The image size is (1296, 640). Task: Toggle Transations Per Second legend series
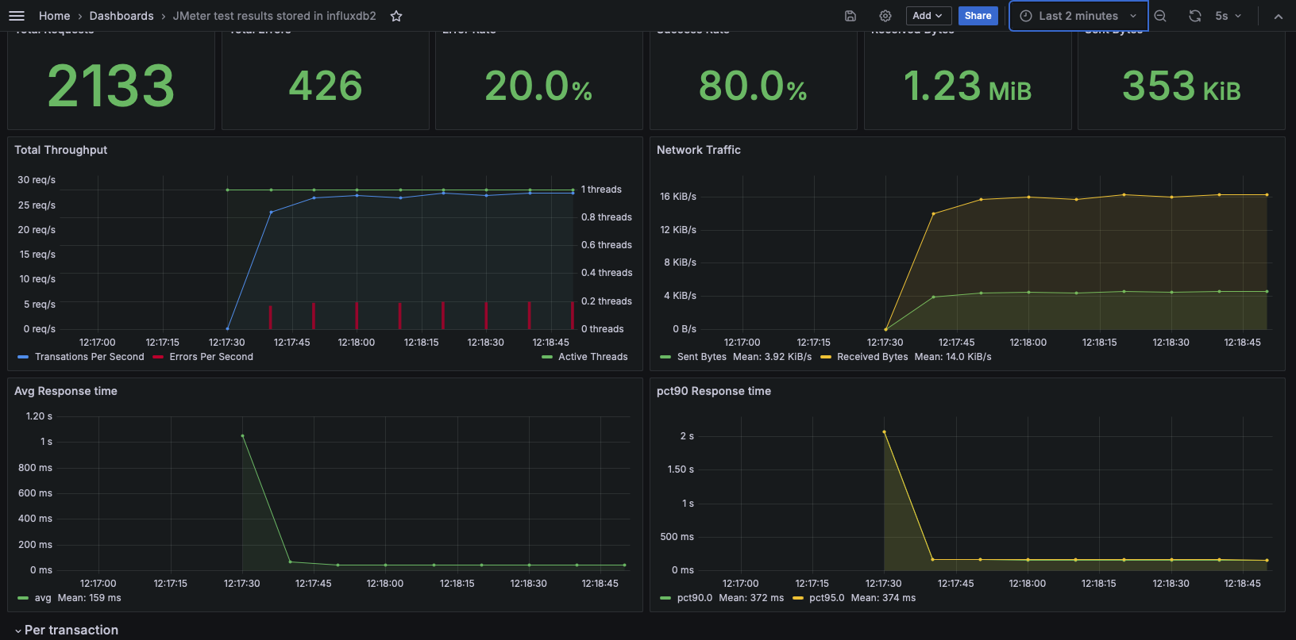click(x=89, y=357)
